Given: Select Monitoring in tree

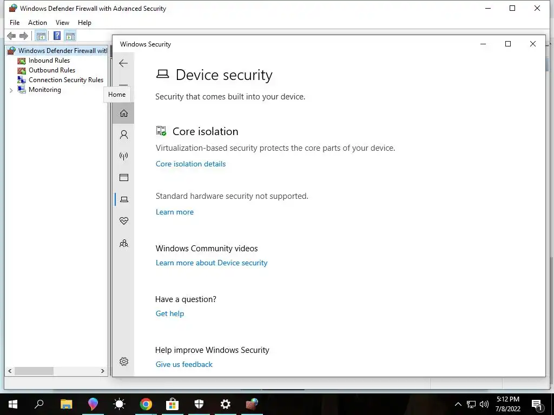Looking at the screenshot, I should [x=45, y=90].
